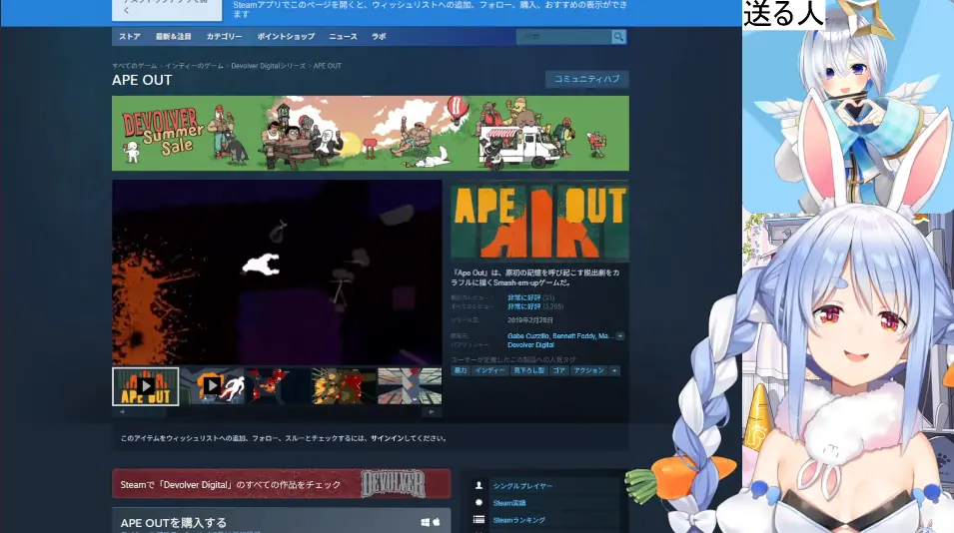This screenshot has height=533, width=954.
Task: Click the Steam実績 link
Action: [509, 503]
